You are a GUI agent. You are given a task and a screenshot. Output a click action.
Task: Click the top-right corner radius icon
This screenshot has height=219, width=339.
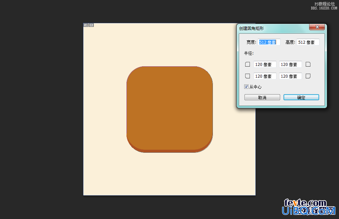click(x=308, y=65)
